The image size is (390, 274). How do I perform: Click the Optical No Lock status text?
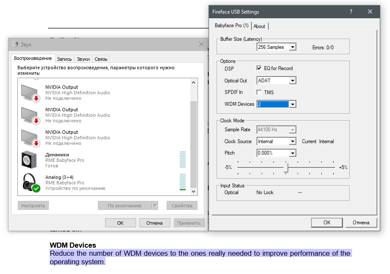[265, 192]
